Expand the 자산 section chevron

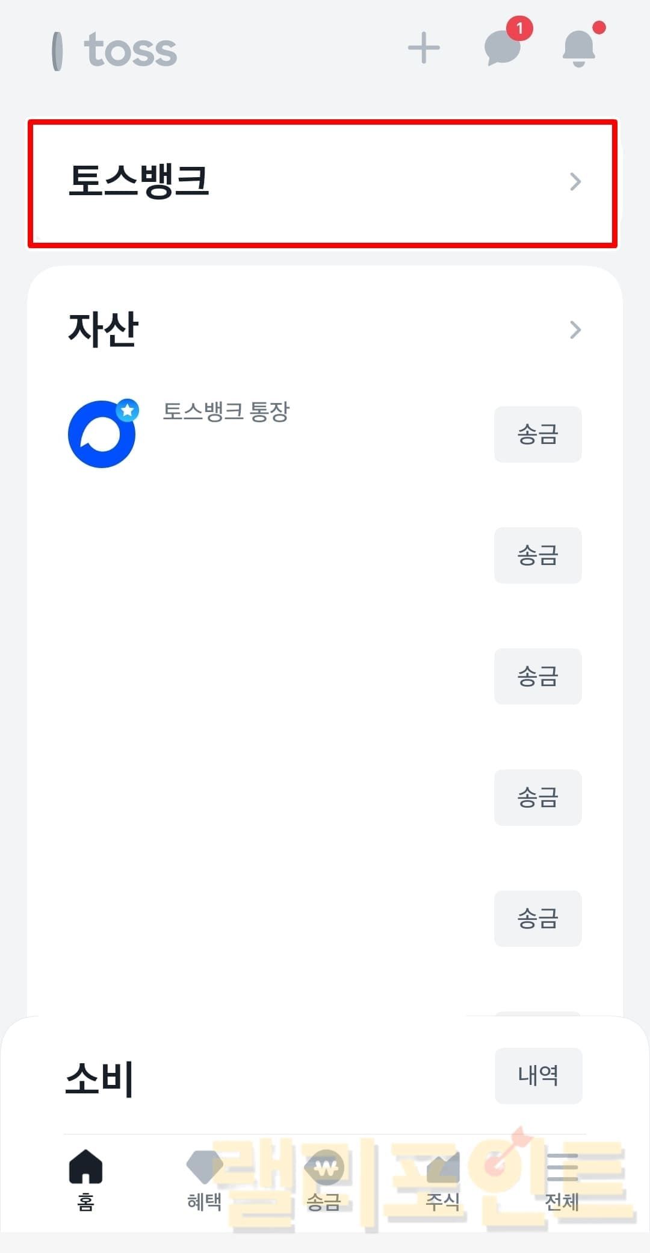click(575, 330)
